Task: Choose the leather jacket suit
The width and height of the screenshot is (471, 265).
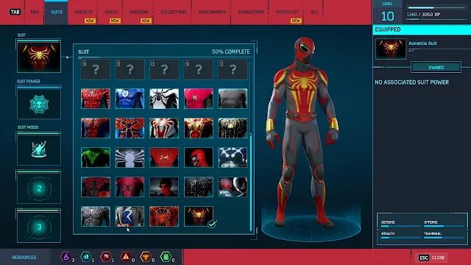Action: pyautogui.click(x=130, y=216)
